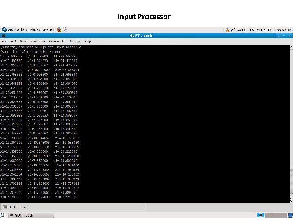Open the System menu in top panel
The height and width of the screenshot is (220, 293).
pos(49,30)
